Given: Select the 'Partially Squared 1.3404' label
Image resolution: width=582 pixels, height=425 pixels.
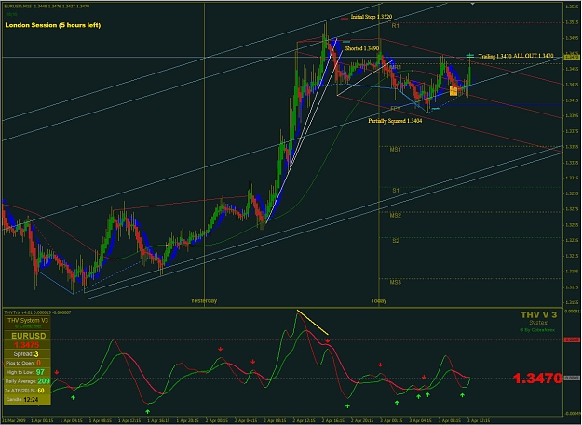Looking at the screenshot, I should click(395, 121).
